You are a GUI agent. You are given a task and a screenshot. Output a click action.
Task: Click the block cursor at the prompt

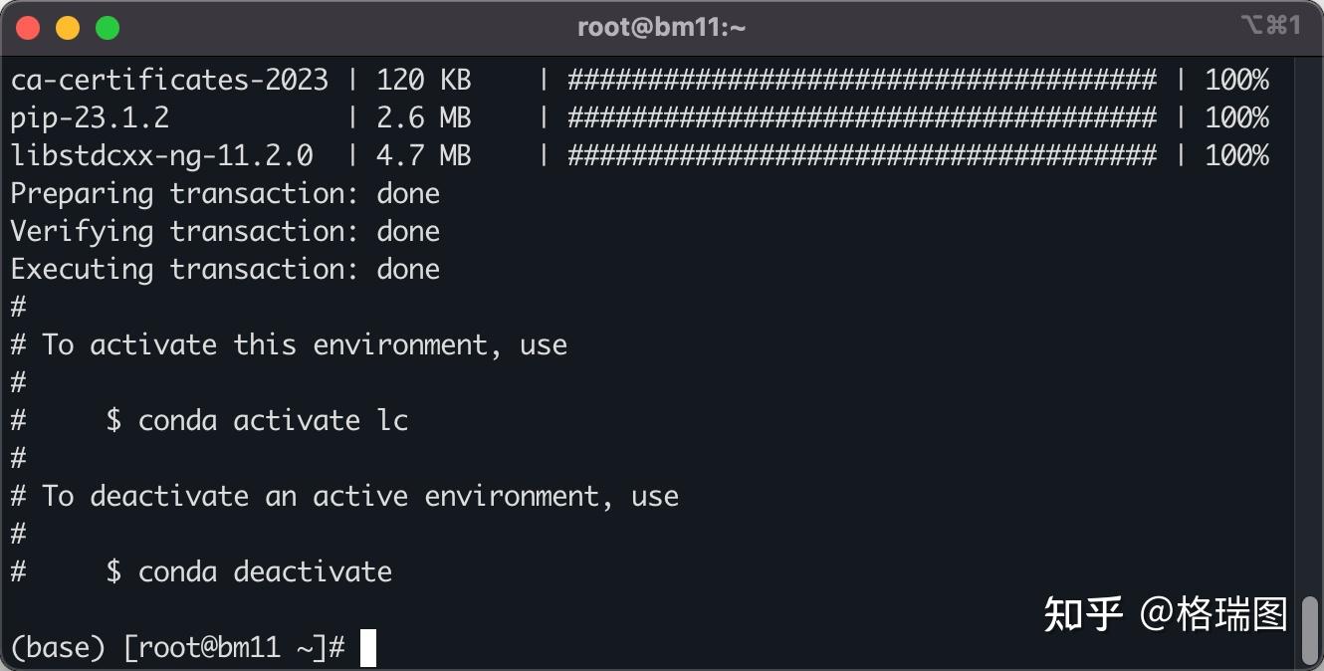click(x=368, y=648)
